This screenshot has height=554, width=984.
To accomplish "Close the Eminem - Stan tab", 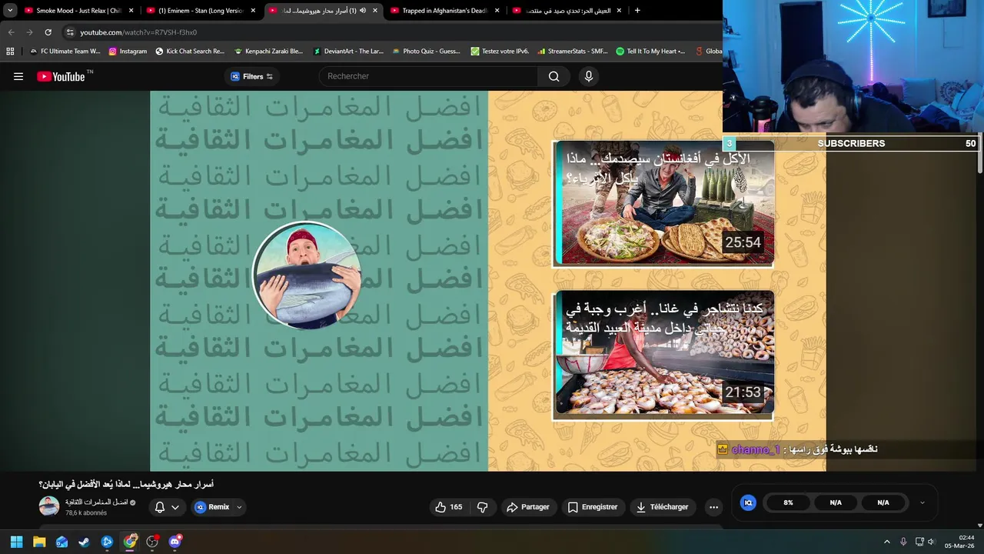I will pyautogui.click(x=253, y=11).
